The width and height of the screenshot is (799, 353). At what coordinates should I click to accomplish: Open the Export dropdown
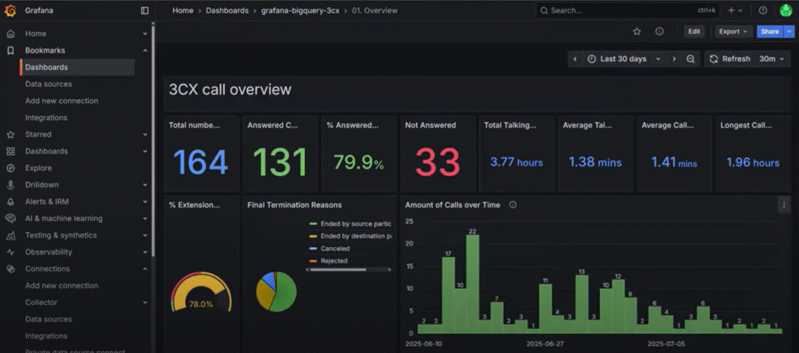pos(733,31)
